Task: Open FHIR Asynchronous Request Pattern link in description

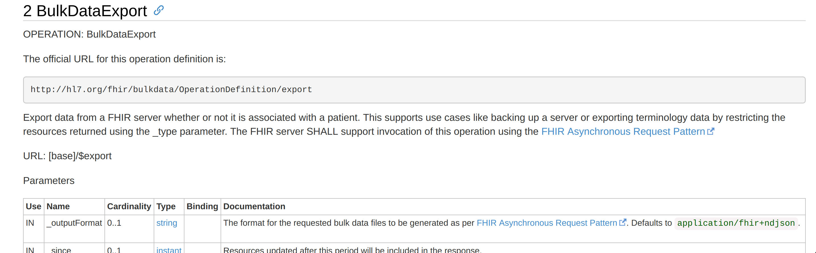Action: [x=623, y=131]
